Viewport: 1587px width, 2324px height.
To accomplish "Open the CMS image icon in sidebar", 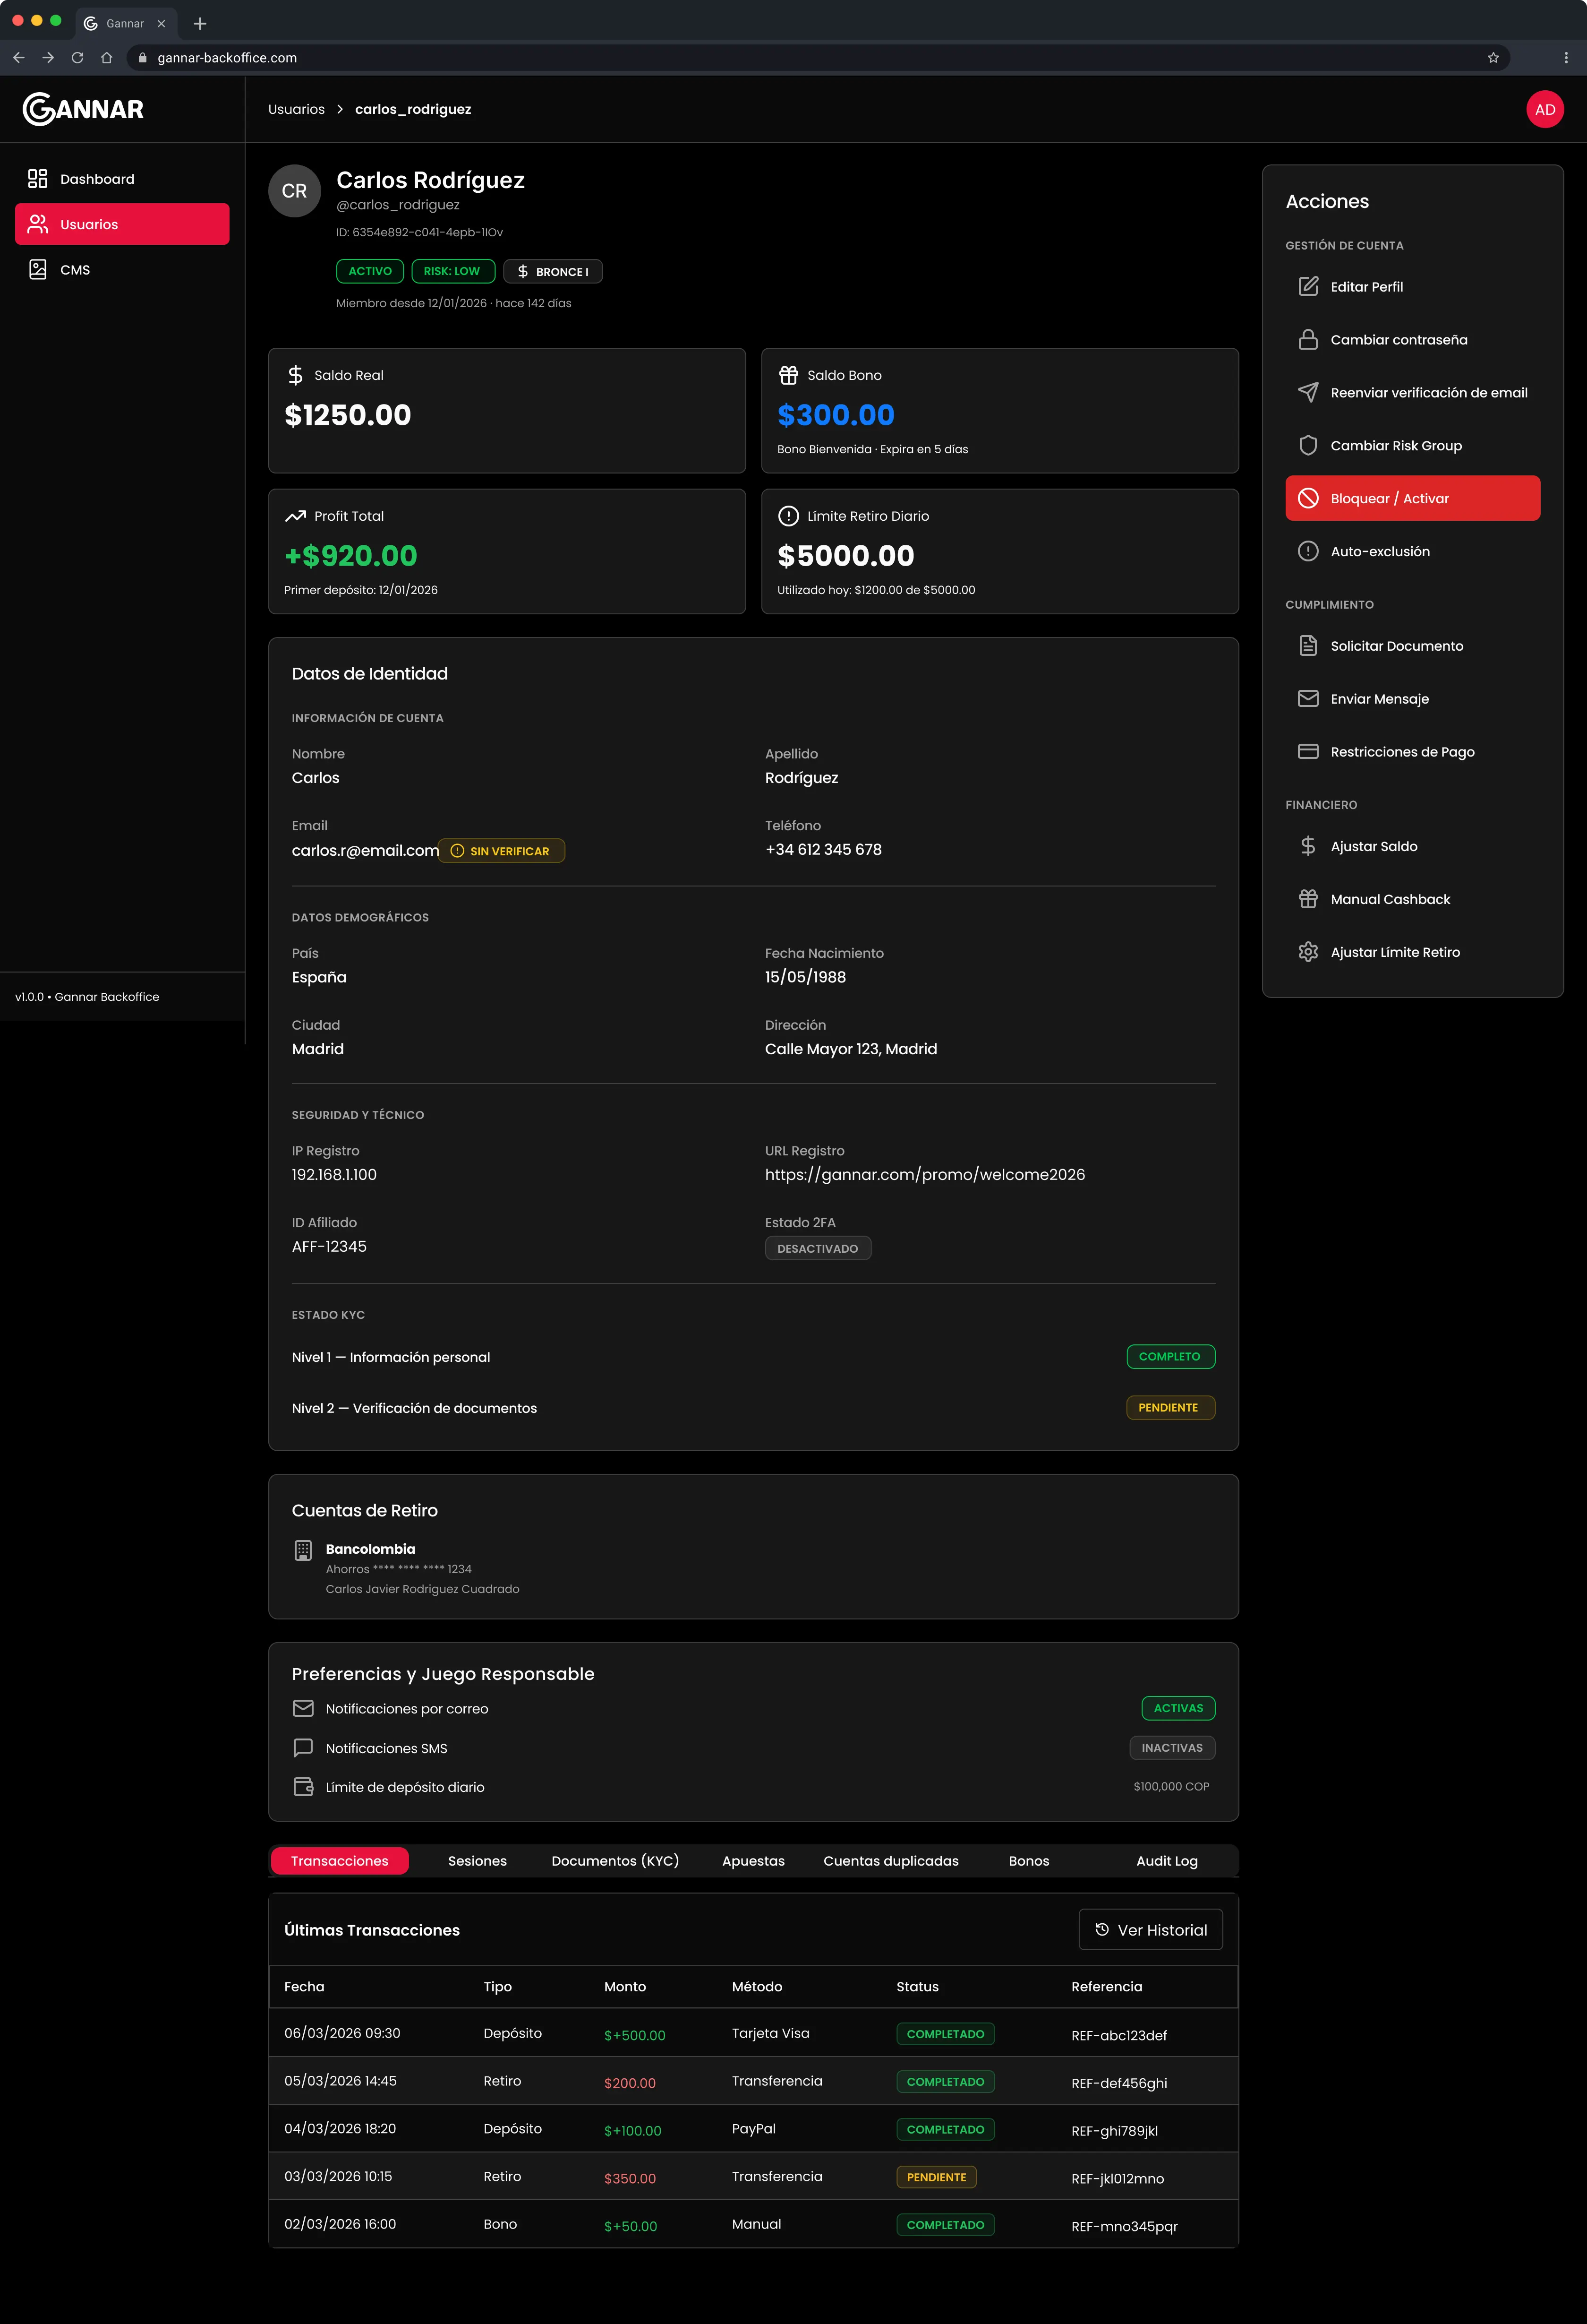I will (x=38, y=270).
